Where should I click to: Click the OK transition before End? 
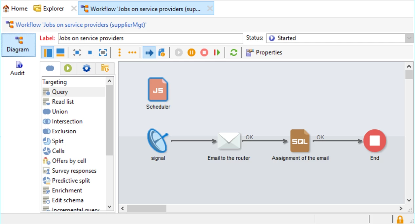tap(320, 137)
